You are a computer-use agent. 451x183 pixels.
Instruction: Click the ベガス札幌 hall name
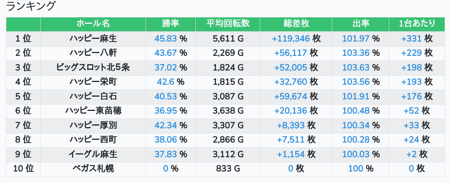click(93, 168)
